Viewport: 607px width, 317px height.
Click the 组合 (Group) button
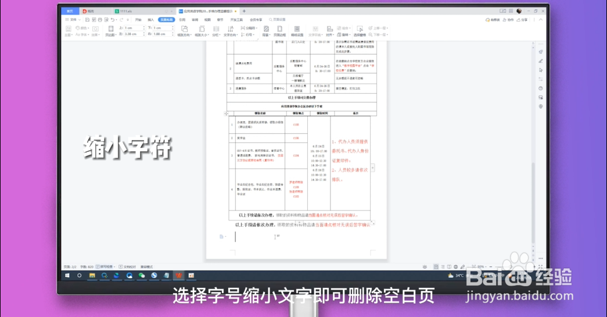click(343, 29)
